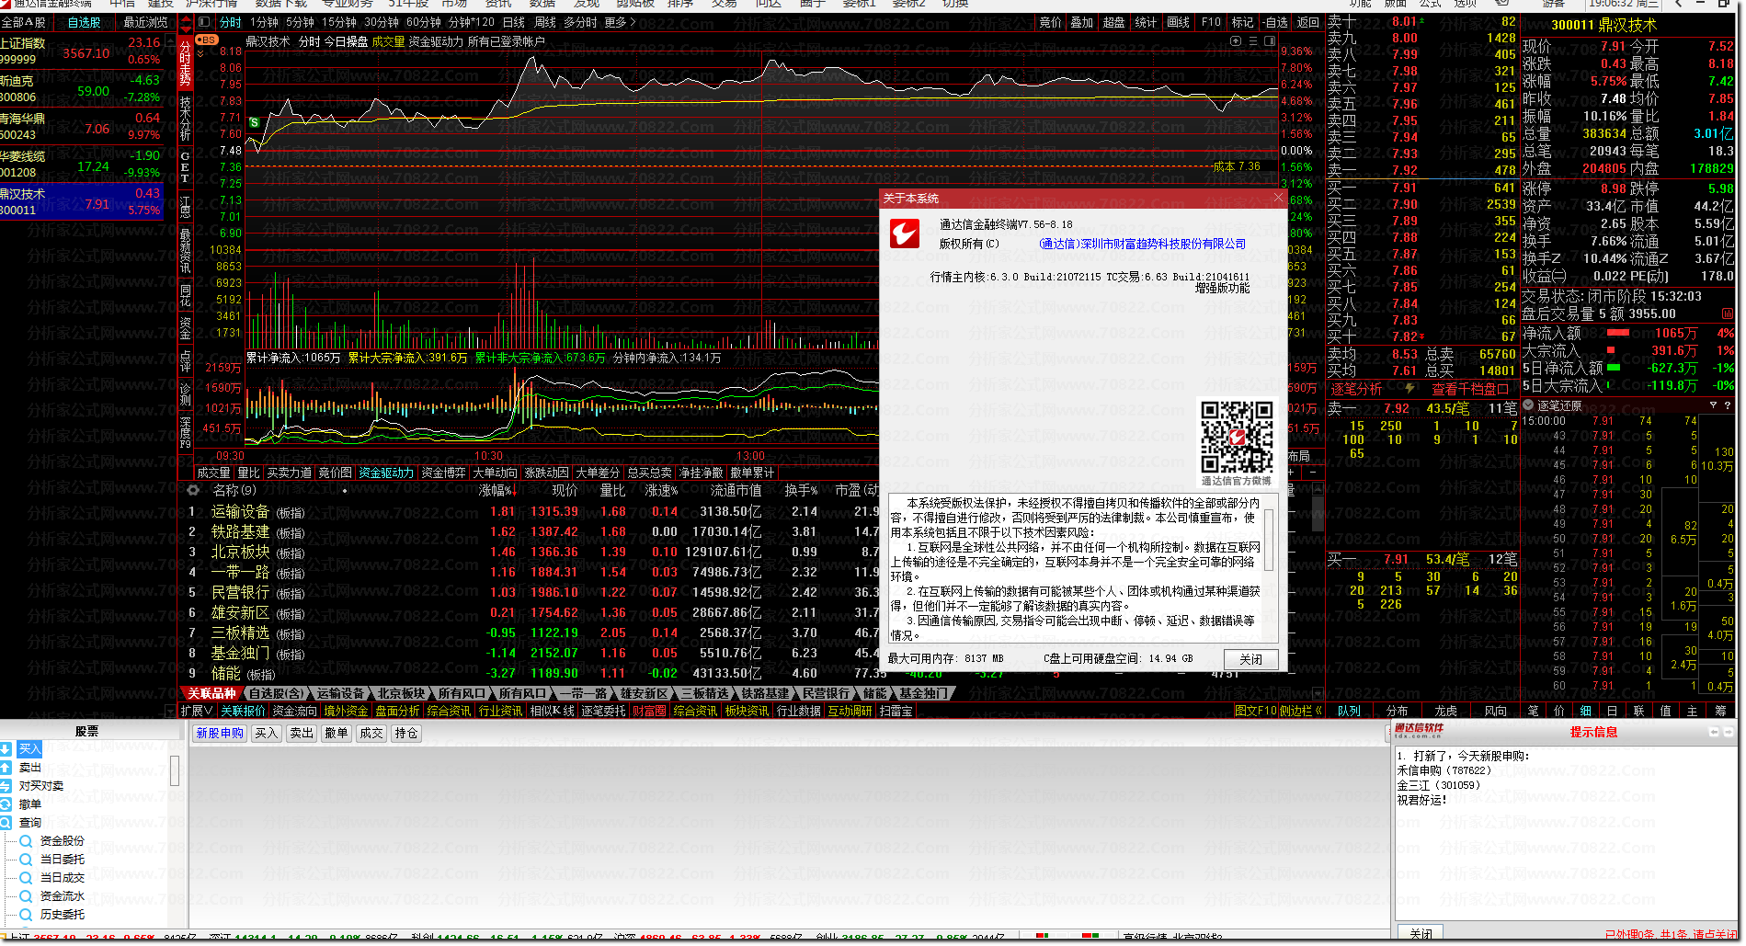Click the magnifier icon beside 当日委托
Screen dimensions: 1746x946
coord(26,860)
